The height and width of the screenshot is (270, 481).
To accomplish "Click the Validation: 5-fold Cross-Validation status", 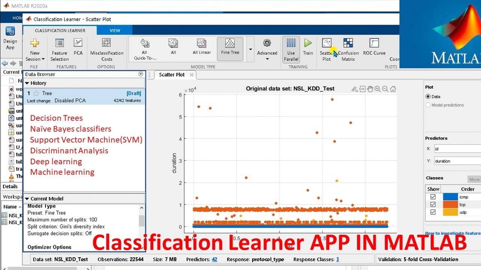I will pos(418,259).
